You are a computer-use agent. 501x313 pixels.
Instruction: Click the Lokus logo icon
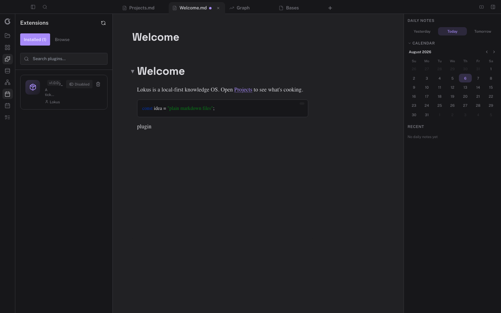click(8, 22)
